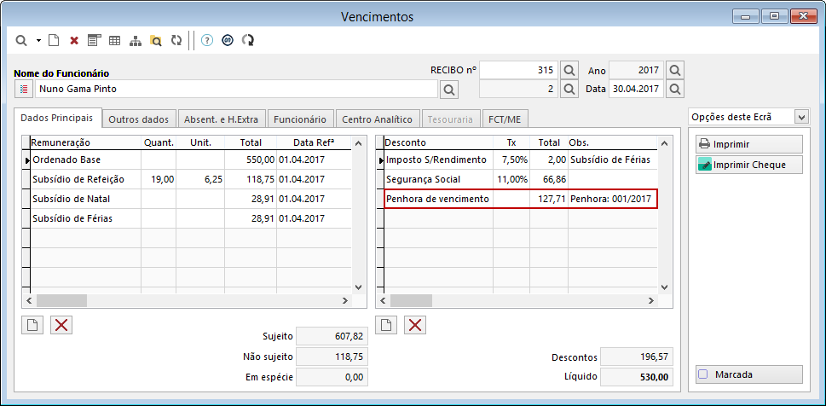
Task: Click the help question mark icon
Action: pyautogui.click(x=207, y=40)
